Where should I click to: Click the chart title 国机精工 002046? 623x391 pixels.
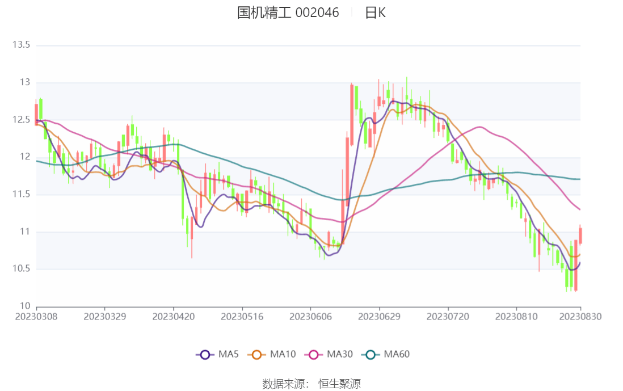point(288,12)
